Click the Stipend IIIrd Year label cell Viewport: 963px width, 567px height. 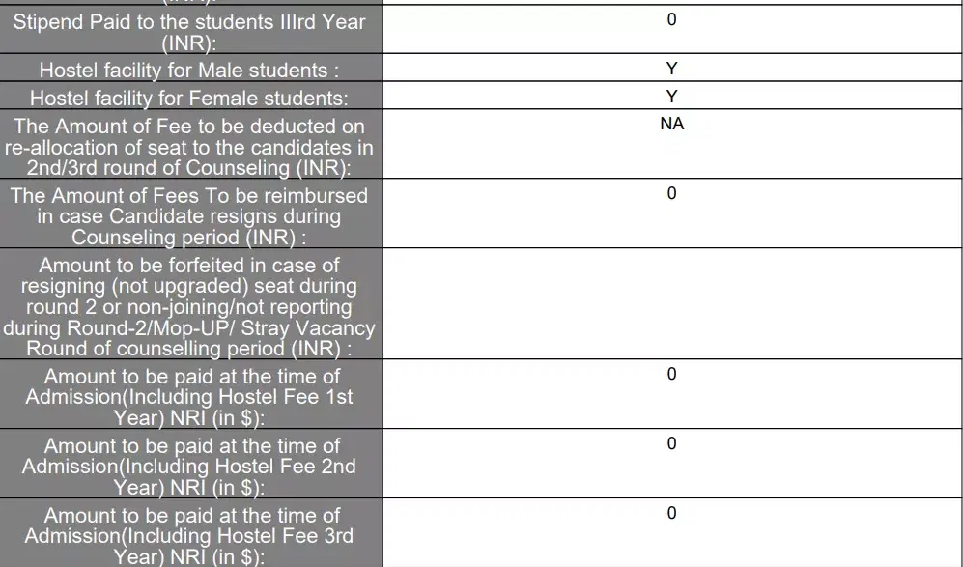click(189, 31)
